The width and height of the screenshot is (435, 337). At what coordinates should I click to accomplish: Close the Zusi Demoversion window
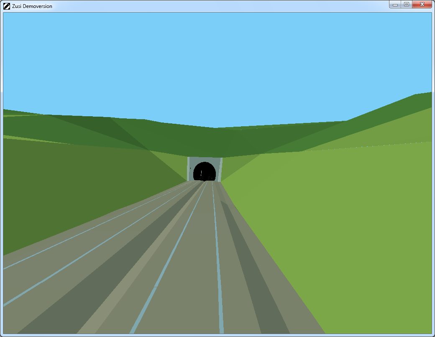coord(422,5)
